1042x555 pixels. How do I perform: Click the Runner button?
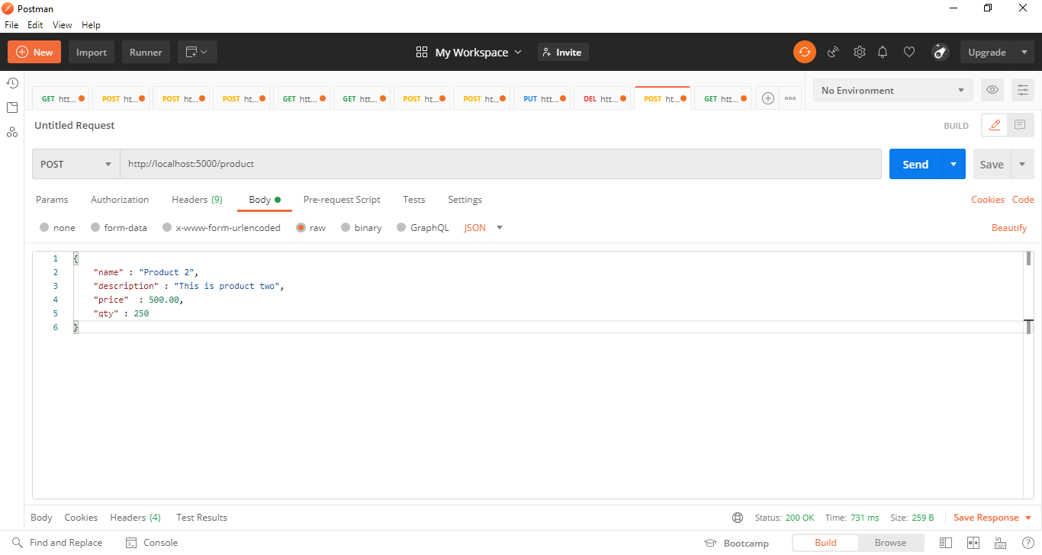pos(146,52)
